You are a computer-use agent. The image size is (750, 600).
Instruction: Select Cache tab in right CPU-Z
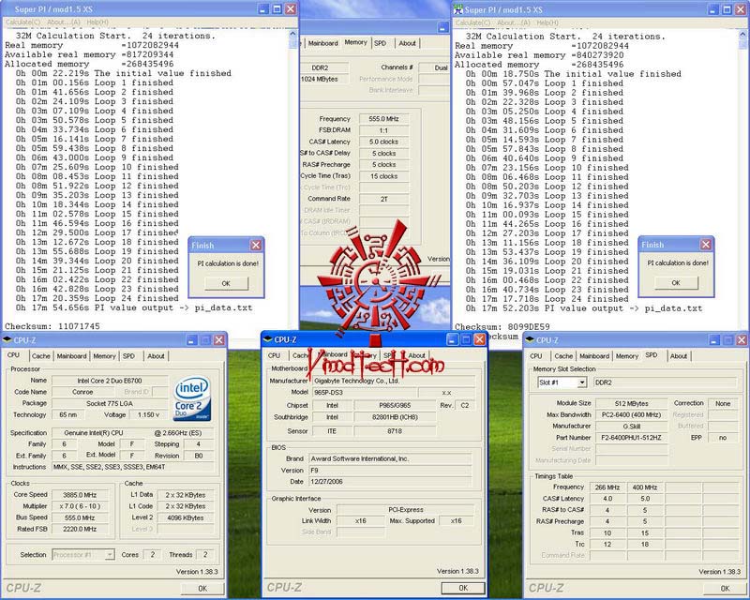(x=563, y=356)
